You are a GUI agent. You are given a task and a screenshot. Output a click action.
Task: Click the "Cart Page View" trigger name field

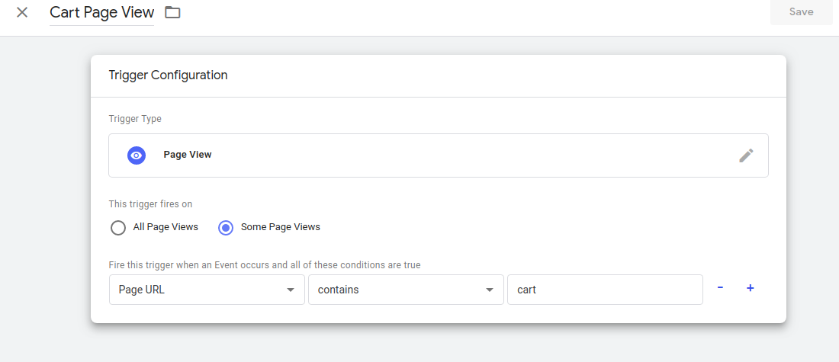coord(101,13)
